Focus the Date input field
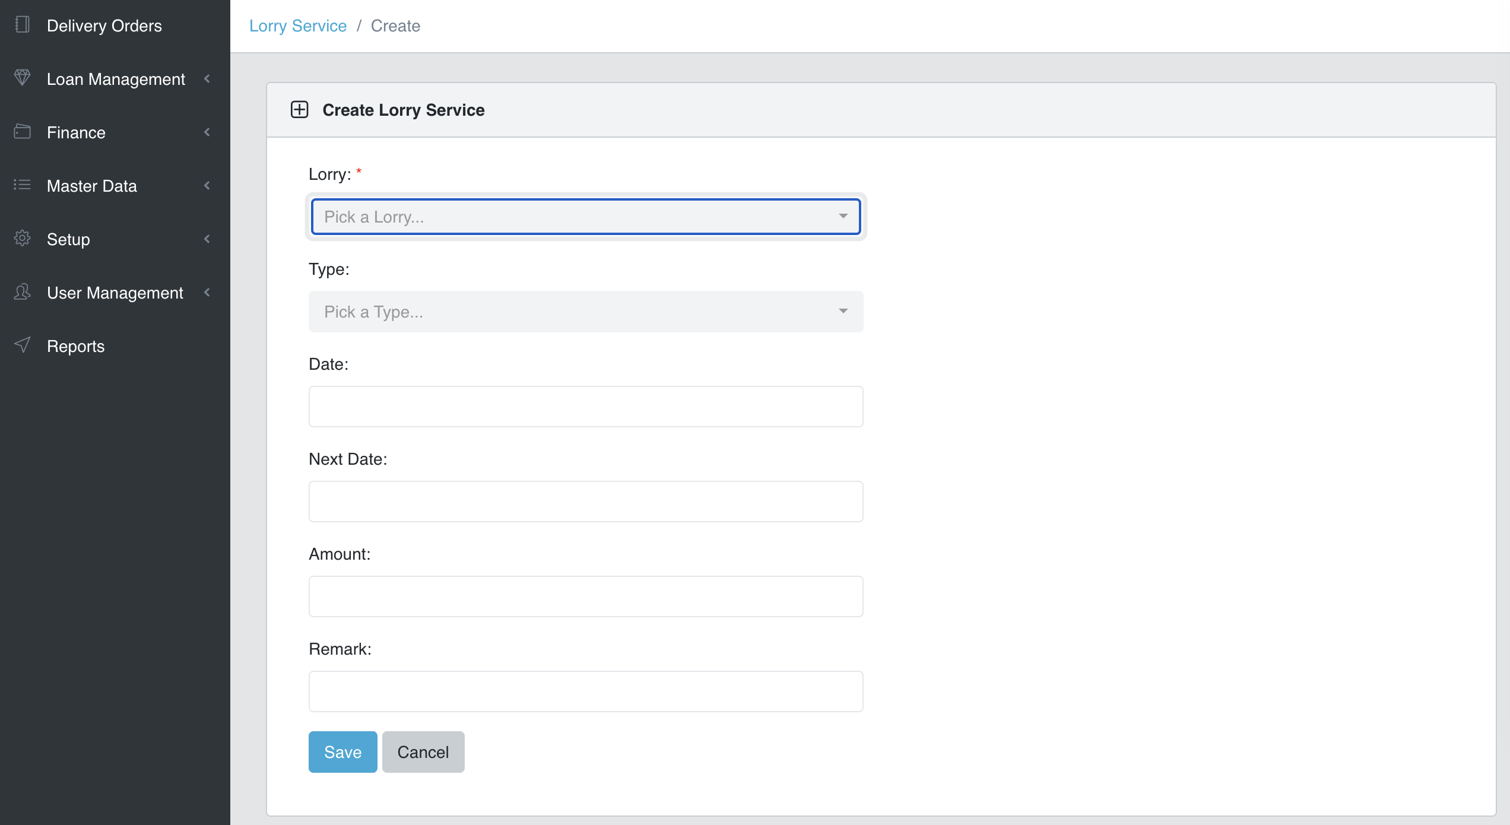This screenshot has height=825, width=1510. (585, 407)
